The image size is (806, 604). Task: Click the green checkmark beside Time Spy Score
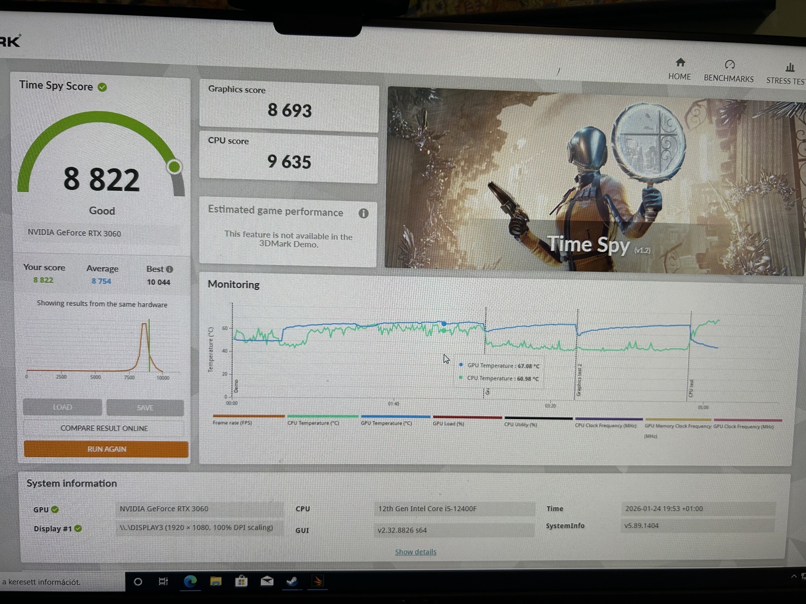(x=102, y=87)
